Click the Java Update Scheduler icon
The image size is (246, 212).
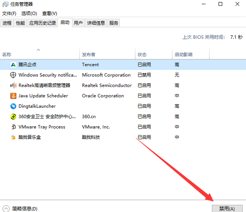pos(13,96)
